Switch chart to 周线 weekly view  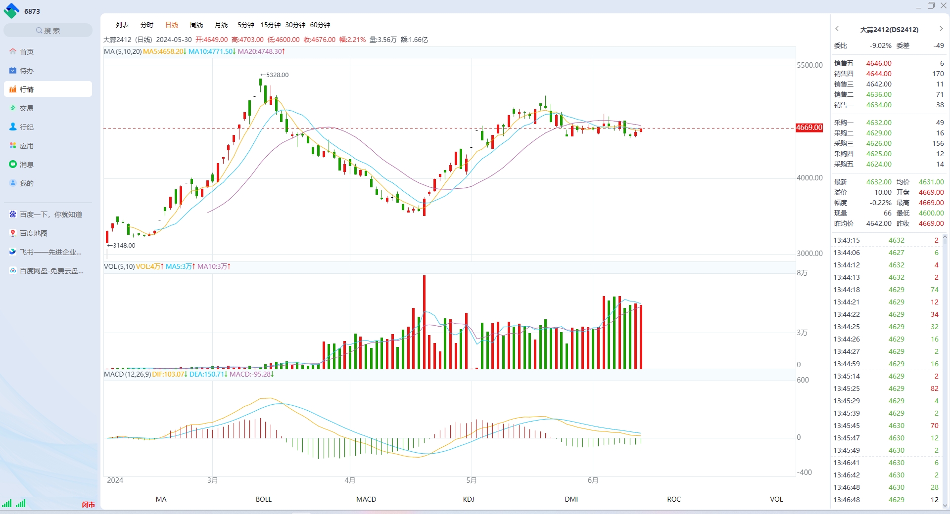click(x=196, y=25)
